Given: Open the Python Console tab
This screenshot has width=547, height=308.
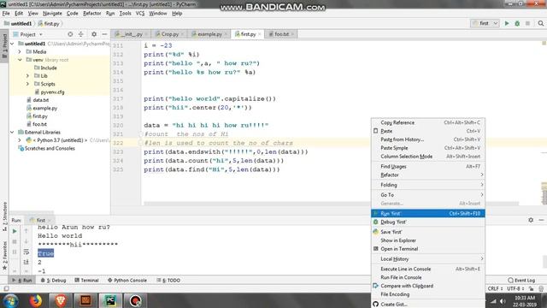Looking at the screenshot, I should coord(127,280).
